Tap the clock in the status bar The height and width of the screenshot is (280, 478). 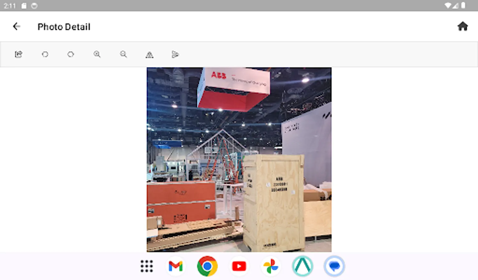click(x=10, y=5)
